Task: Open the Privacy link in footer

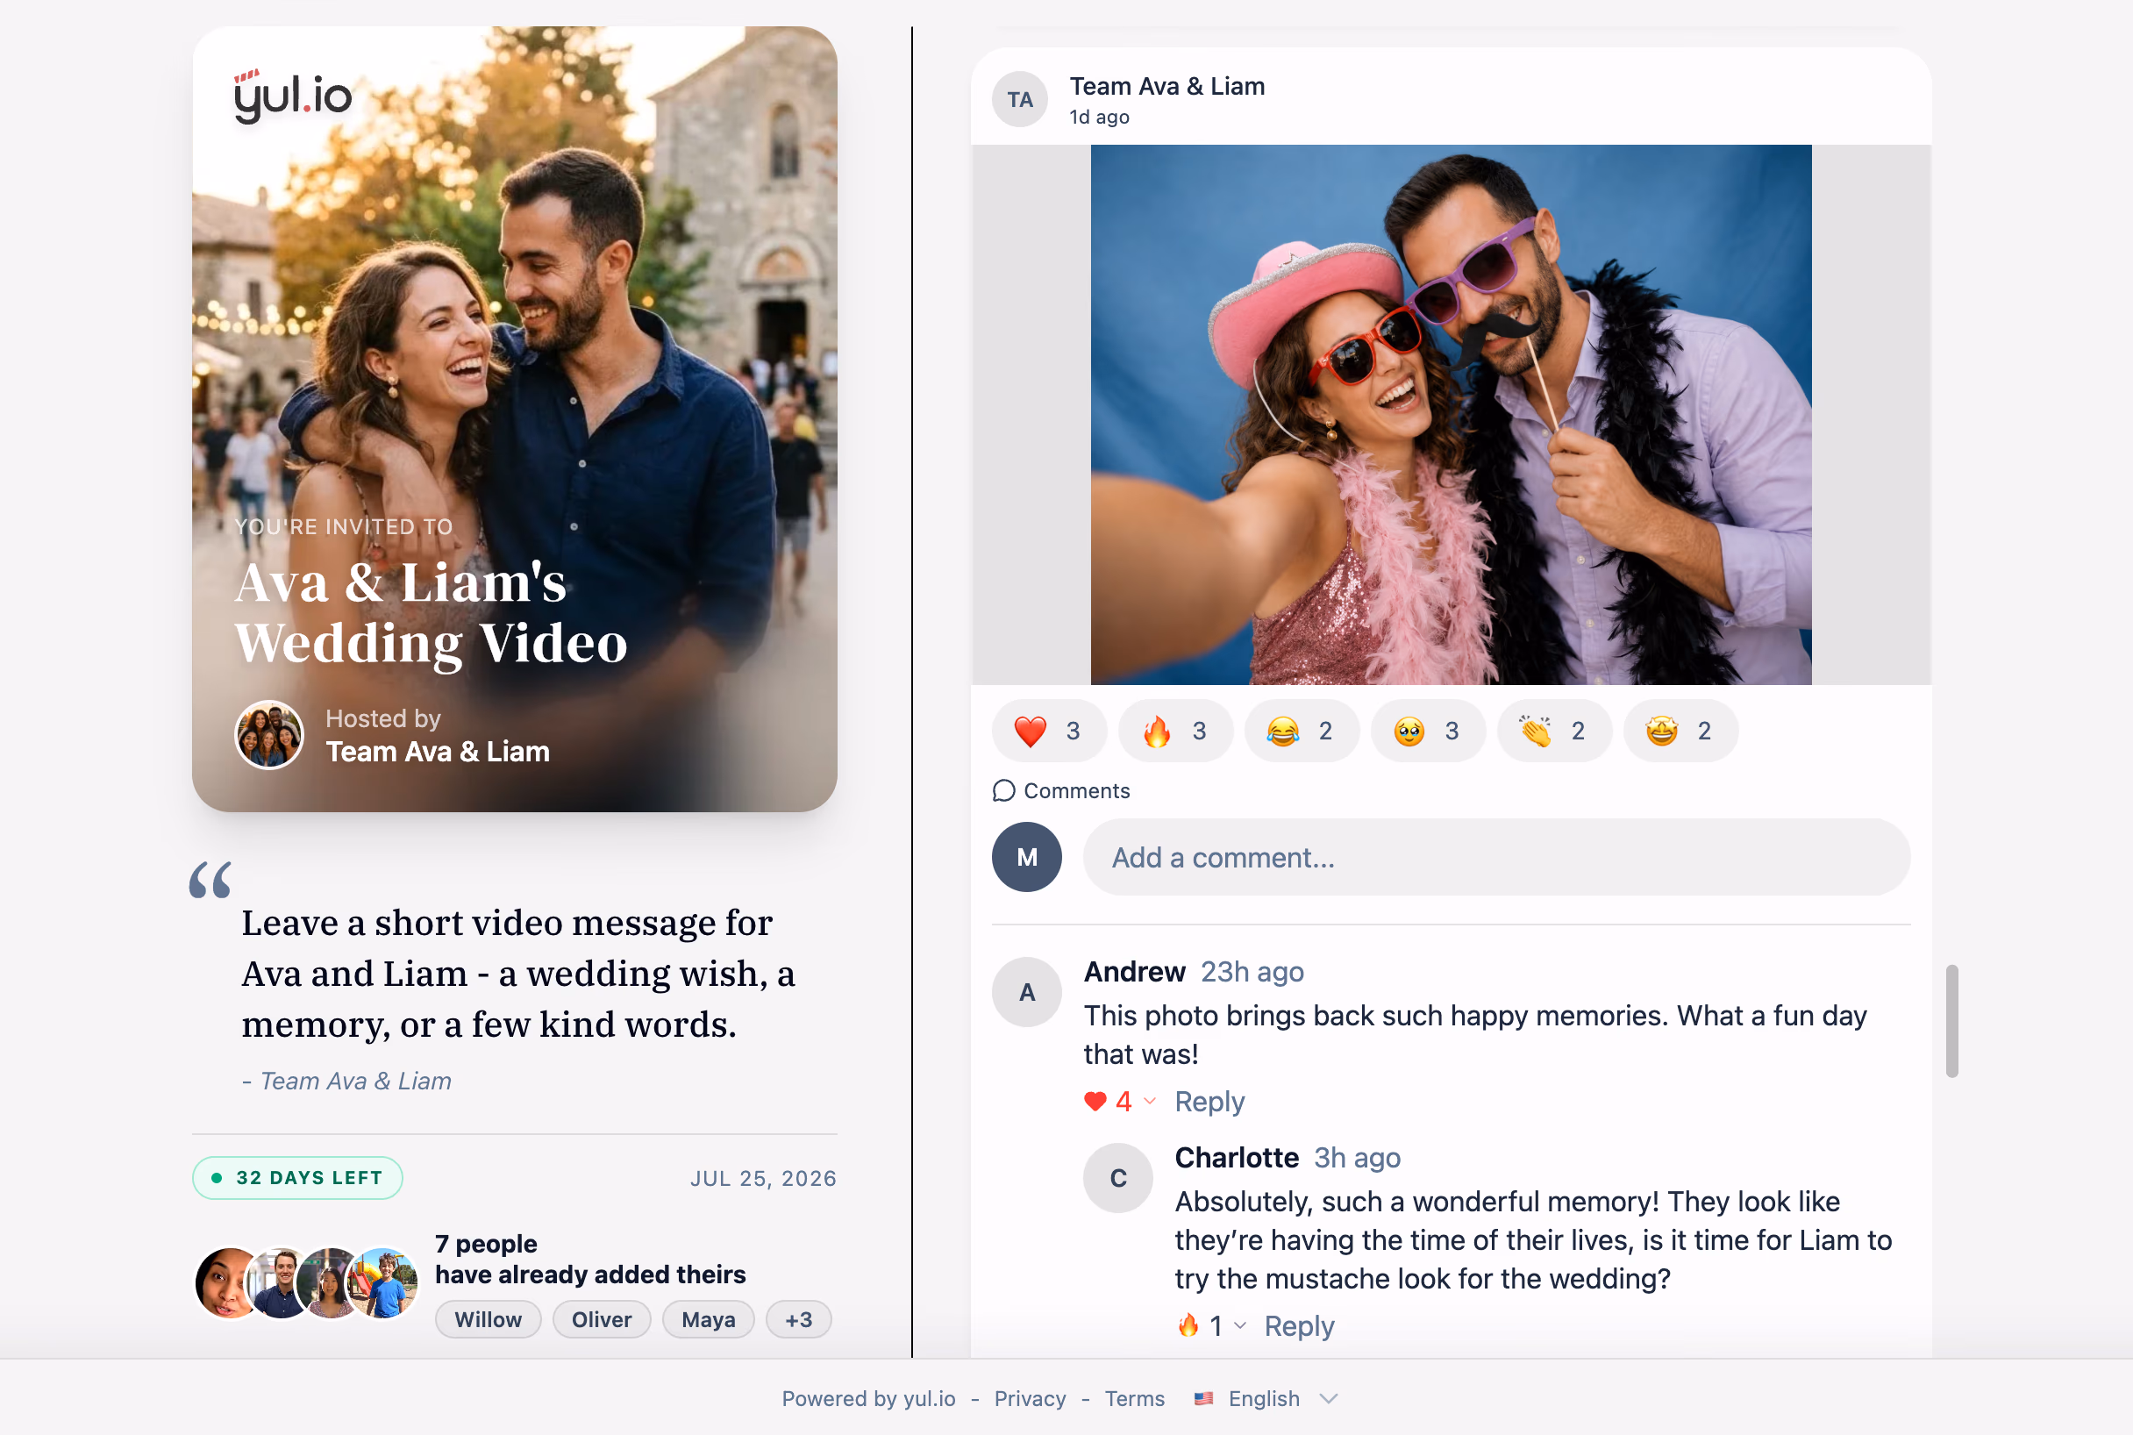Action: 1030,1398
